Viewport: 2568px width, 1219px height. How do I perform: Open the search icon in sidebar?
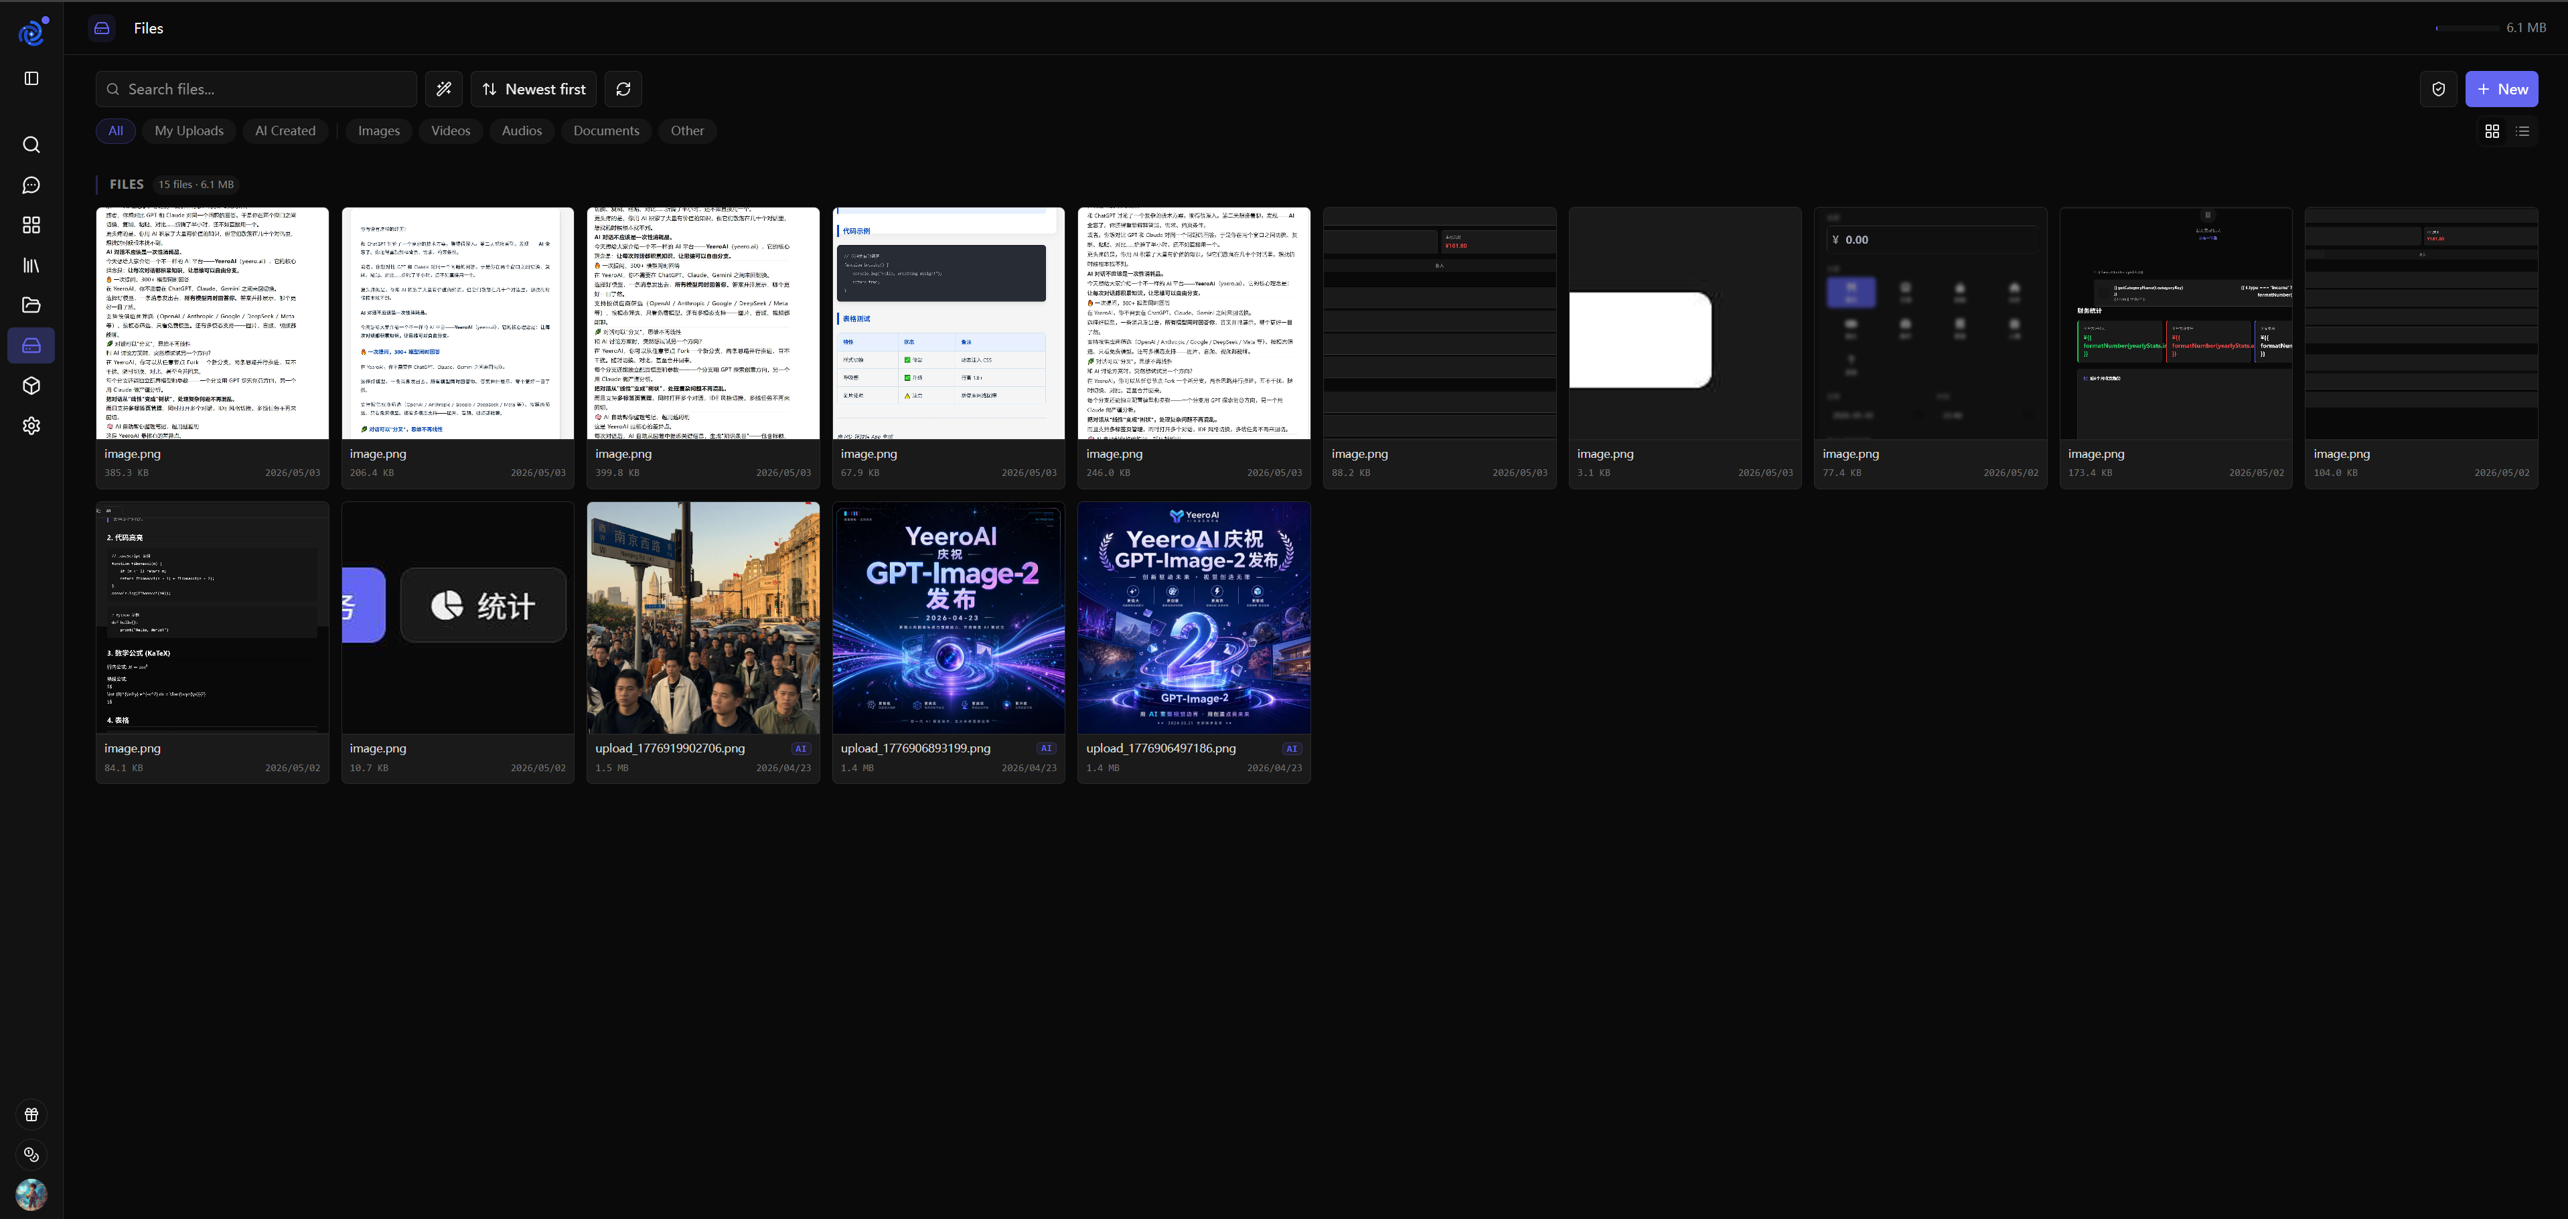pos(31,145)
